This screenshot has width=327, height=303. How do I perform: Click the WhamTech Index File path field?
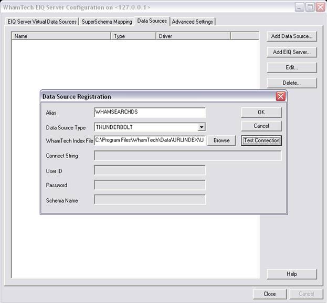(x=150, y=140)
